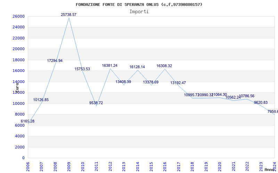This screenshot has width=278, height=173.
Task: Click the x-axis year 2018
Action: coord(193,167)
